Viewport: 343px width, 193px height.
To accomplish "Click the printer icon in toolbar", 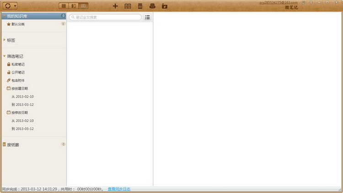I will pyautogui.click(x=152, y=6).
